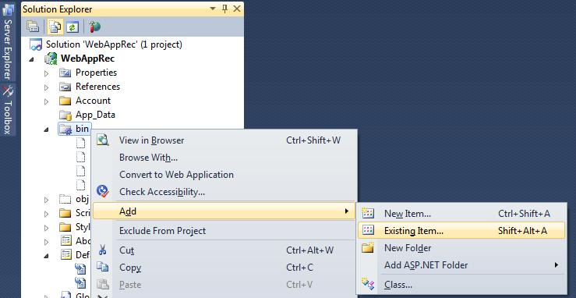
Task: Click the Refresh toolbar icon
Action: point(72,27)
